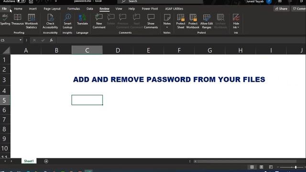Open the Power Pivot tab
The image size is (306, 172).
pyautogui.click(x=150, y=9)
